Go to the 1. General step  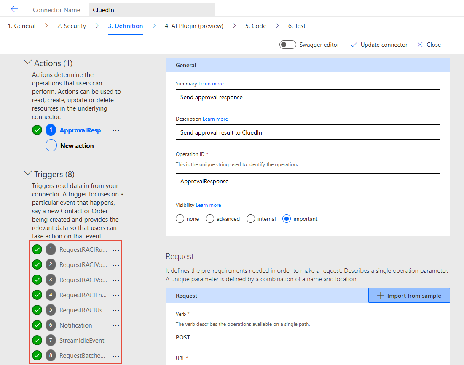click(x=21, y=26)
